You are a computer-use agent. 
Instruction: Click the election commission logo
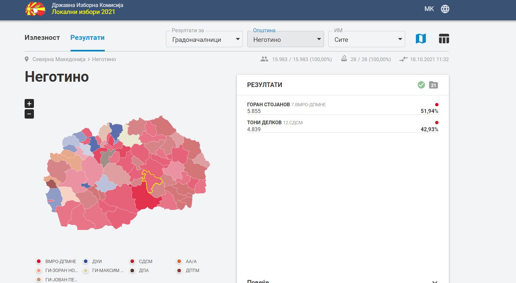tap(35, 9)
